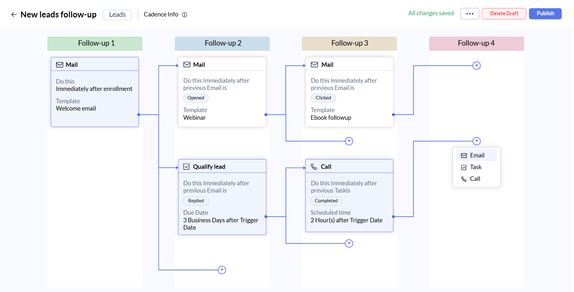This screenshot has width=574, height=292.
Task: Choose Task from the add-step menu
Action: (x=476, y=167)
